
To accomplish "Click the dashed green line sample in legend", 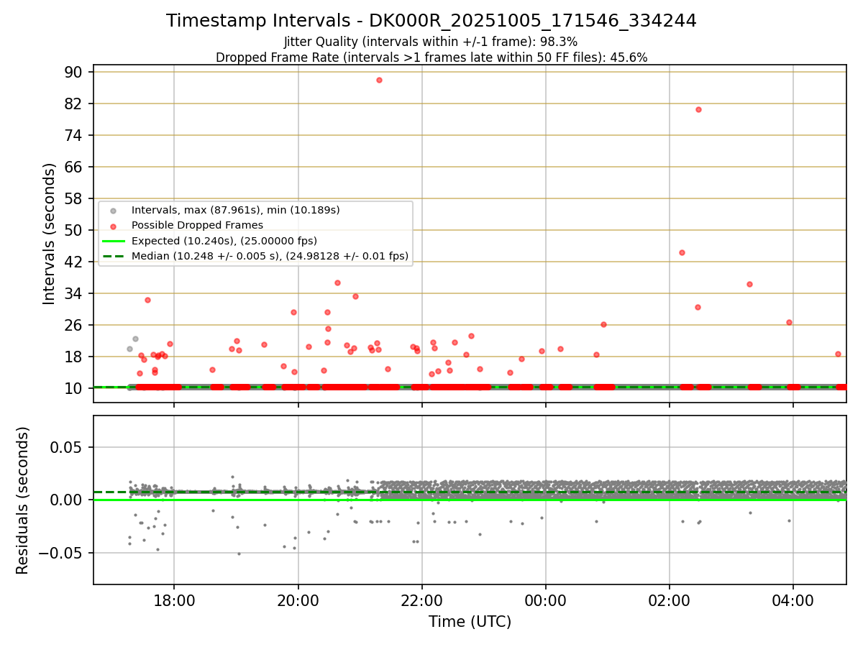I will [x=113, y=256].
